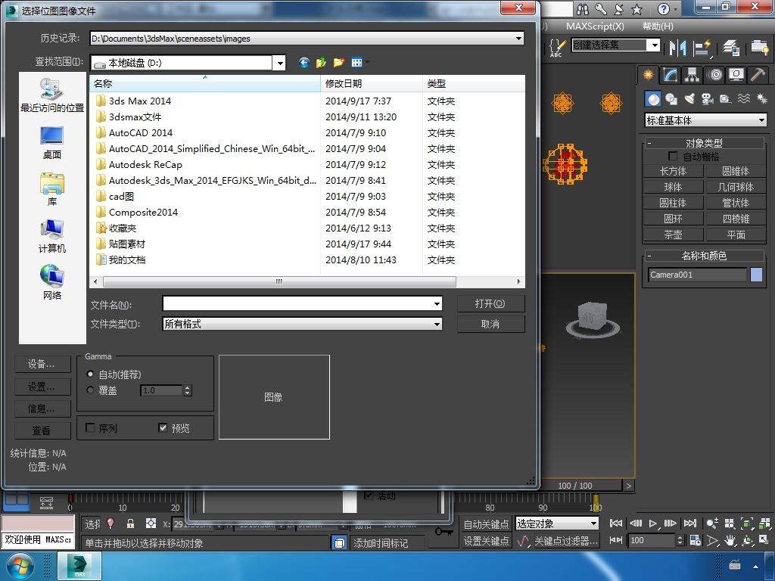
Task: Open Time Configuration icon
Action: pyautogui.click(x=696, y=540)
